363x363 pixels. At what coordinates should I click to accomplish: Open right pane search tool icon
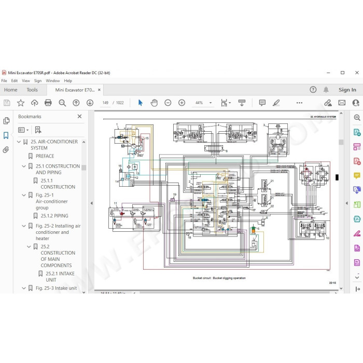[357, 118]
